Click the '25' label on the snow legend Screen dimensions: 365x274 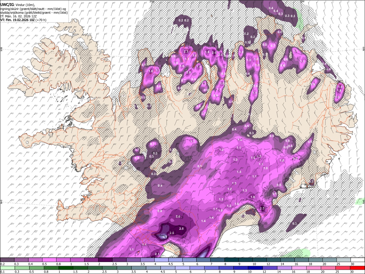click(x=338, y=264)
